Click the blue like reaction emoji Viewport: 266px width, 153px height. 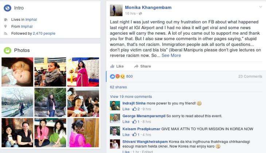point(113,77)
